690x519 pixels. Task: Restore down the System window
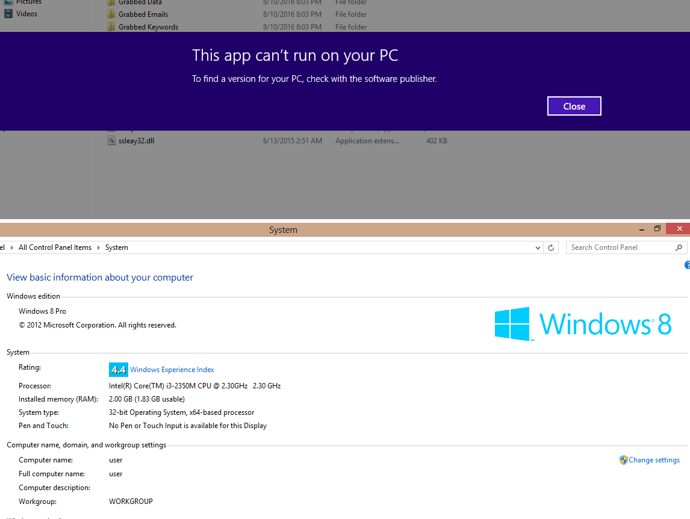point(657,228)
